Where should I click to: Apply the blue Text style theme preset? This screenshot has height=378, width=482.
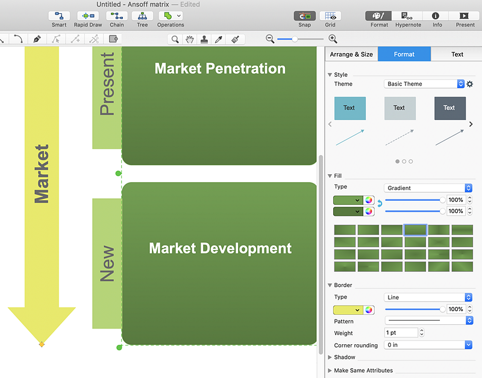click(350, 108)
